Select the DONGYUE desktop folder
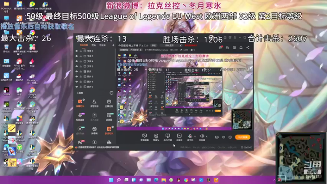The width and height of the screenshot is (327, 184). coord(6,7)
